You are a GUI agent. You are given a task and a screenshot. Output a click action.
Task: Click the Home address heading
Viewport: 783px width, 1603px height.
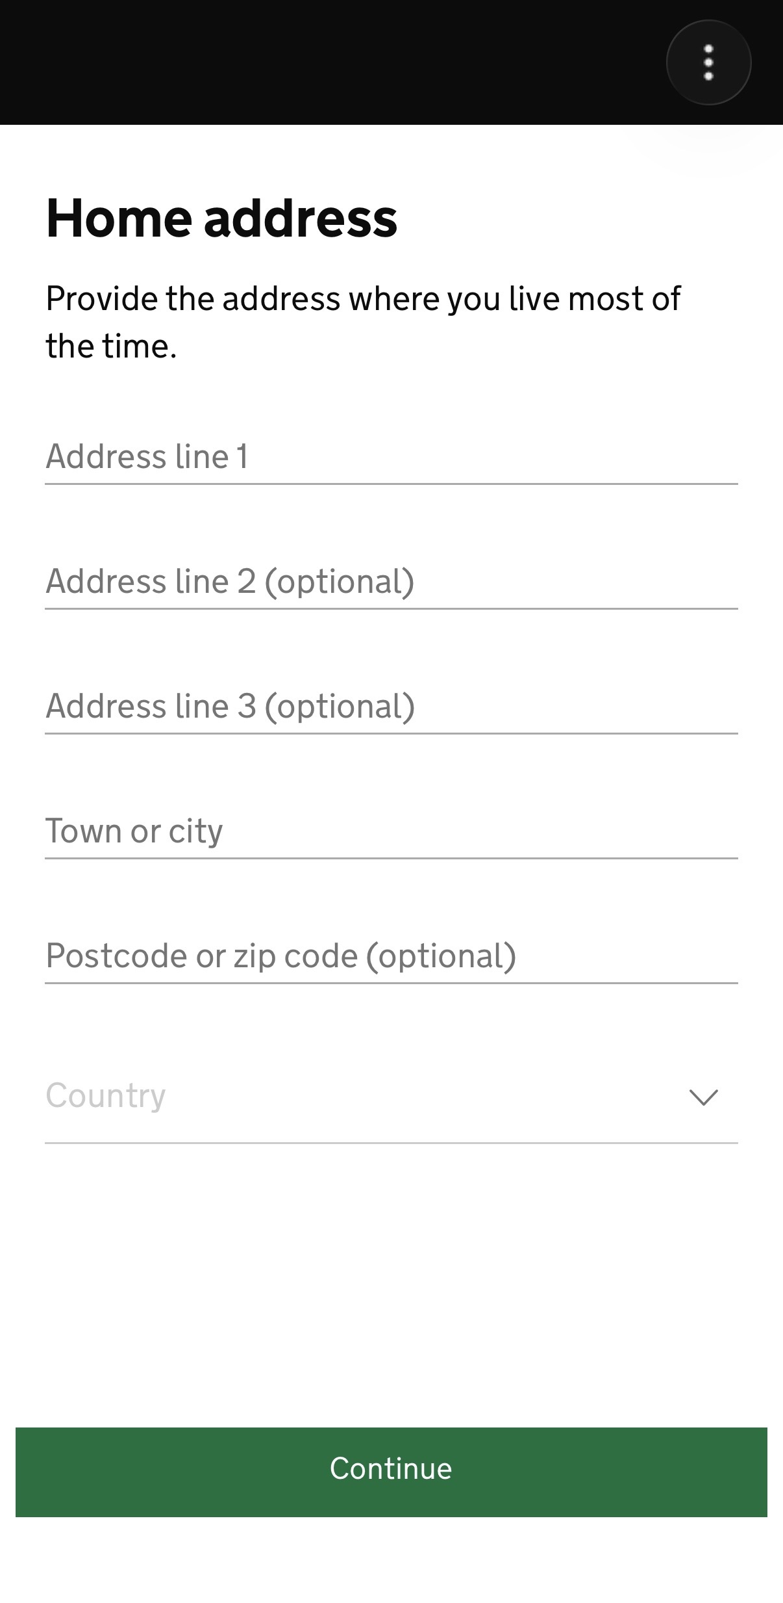coord(221,218)
